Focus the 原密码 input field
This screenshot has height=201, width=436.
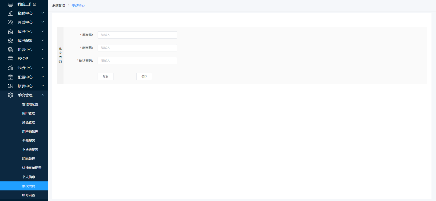pyautogui.click(x=137, y=35)
